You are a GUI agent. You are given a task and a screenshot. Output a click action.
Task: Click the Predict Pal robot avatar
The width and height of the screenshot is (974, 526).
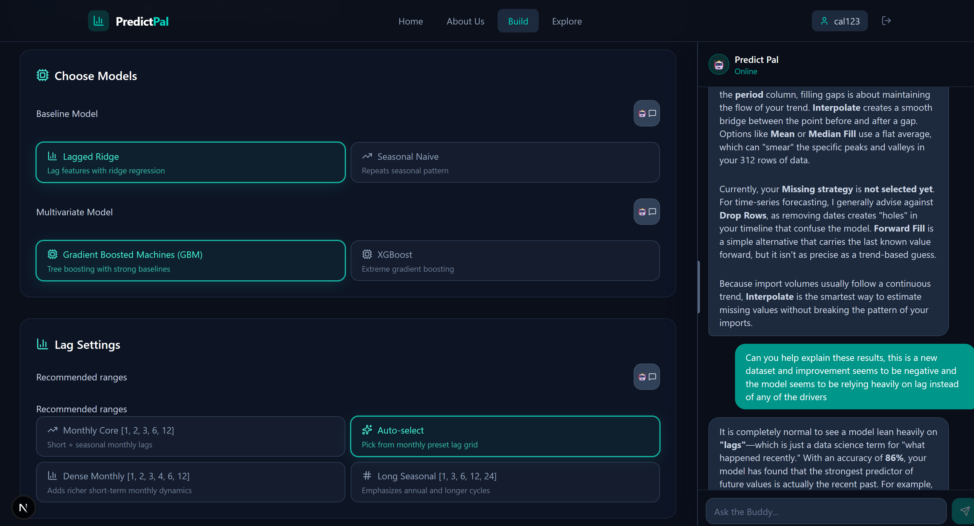coord(718,65)
